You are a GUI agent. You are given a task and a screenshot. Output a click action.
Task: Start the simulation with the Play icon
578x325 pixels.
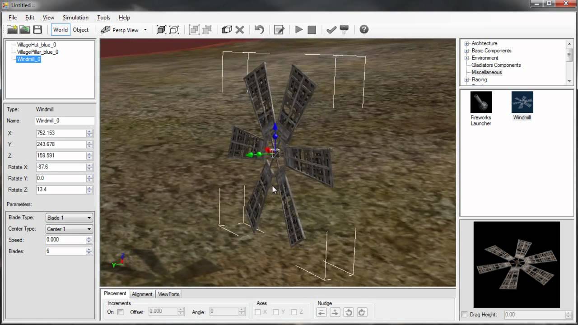(x=298, y=30)
